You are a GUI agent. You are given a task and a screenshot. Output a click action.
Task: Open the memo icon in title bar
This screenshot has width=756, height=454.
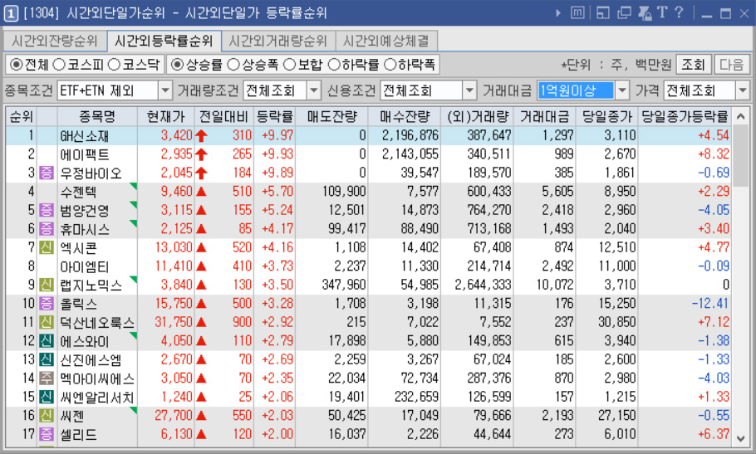click(577, 12)
